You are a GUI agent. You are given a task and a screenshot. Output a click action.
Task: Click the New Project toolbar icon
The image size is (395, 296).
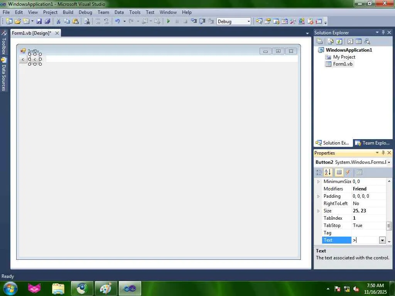pyautogui.click(x=9, y=22)
